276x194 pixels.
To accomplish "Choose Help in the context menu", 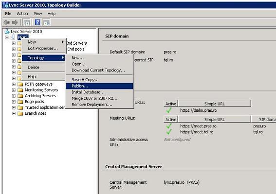I will click(44, 77).
